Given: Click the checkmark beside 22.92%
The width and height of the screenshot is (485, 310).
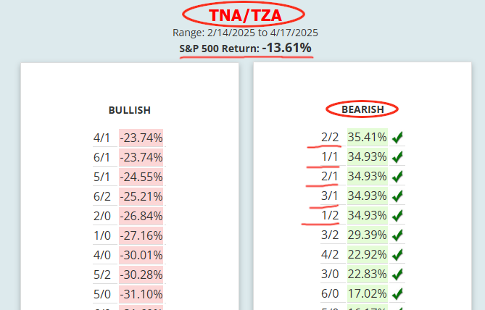Looking at the screenshot, I should click(x=397, y=255).
